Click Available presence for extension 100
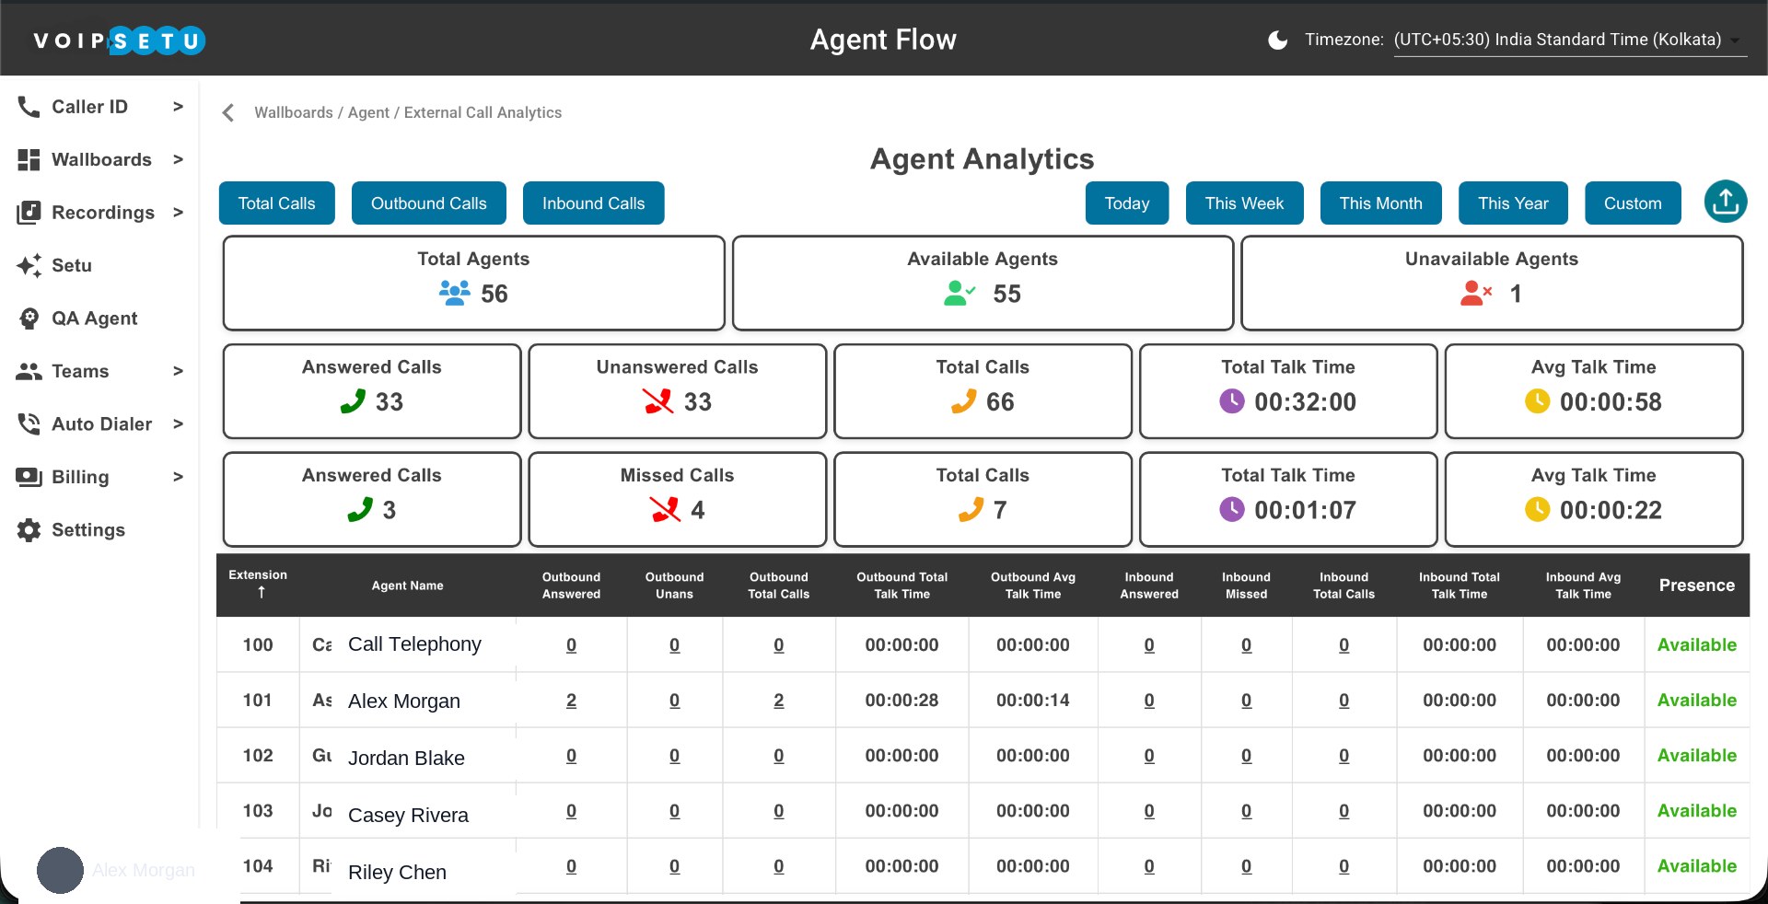This screenshot has height=904, width=1768. pyautogui.click(x=1697, y=645)
